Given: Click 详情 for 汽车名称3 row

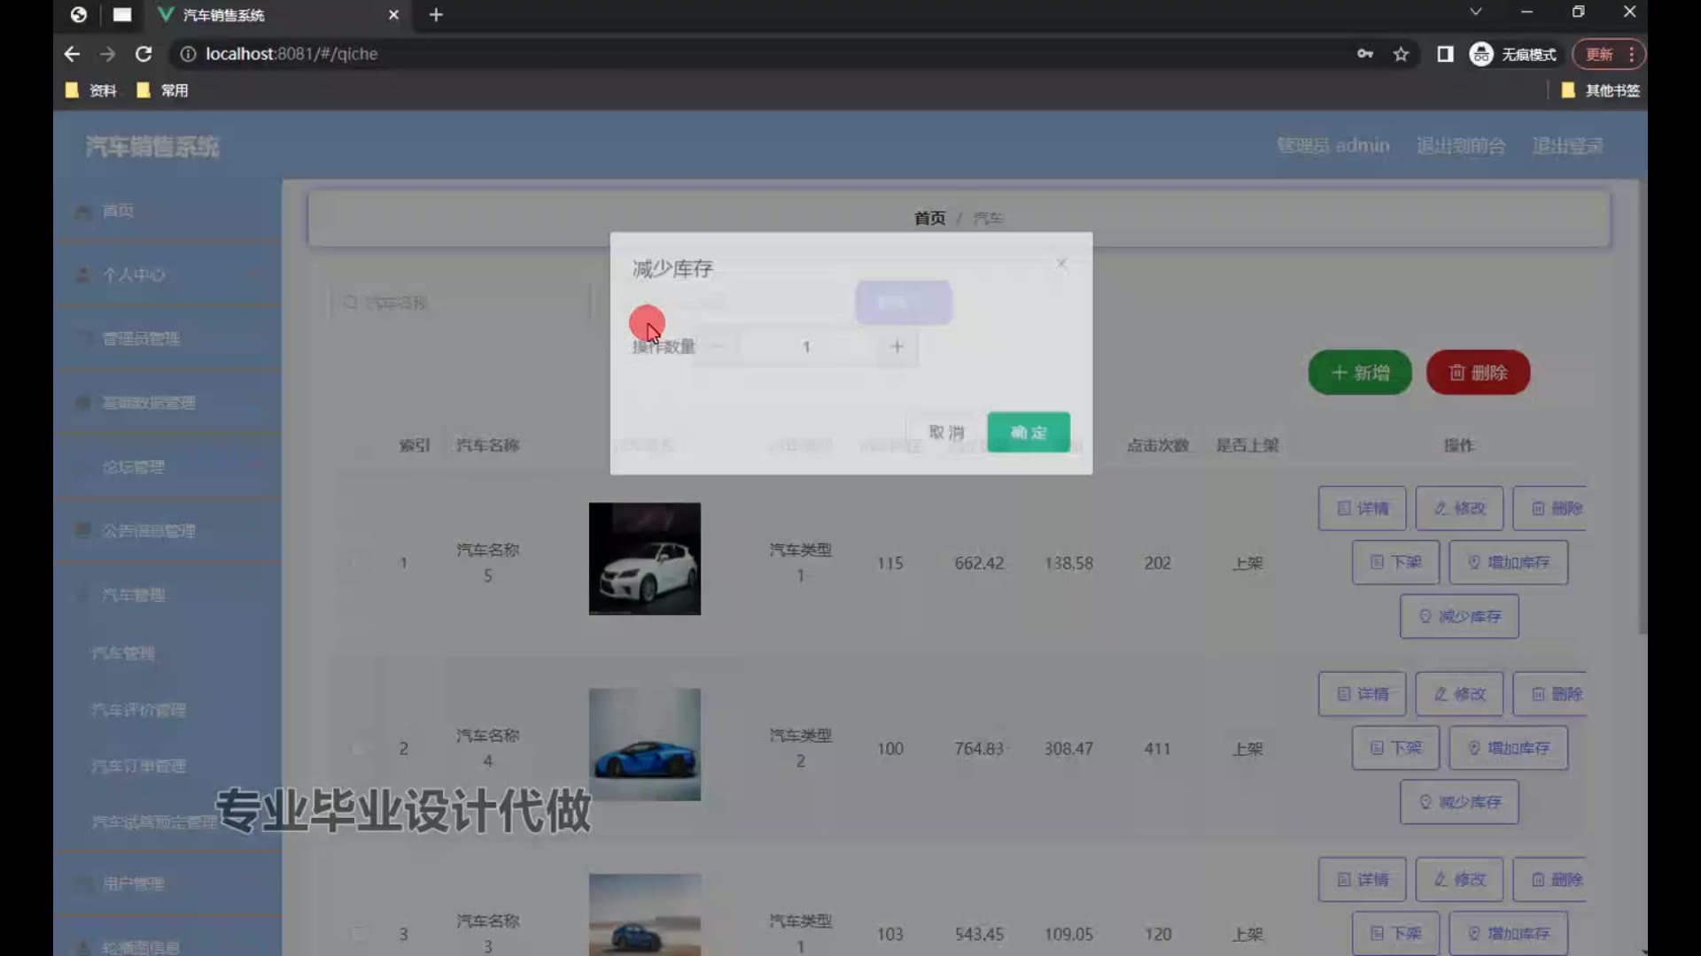Looking at the screenshot, I should [1362, 880].
